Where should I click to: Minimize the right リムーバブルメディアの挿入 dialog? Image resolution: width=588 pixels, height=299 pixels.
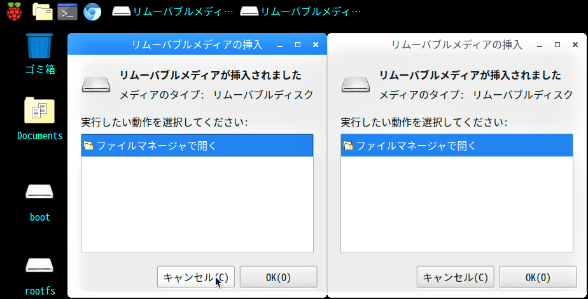coord(539,45)
